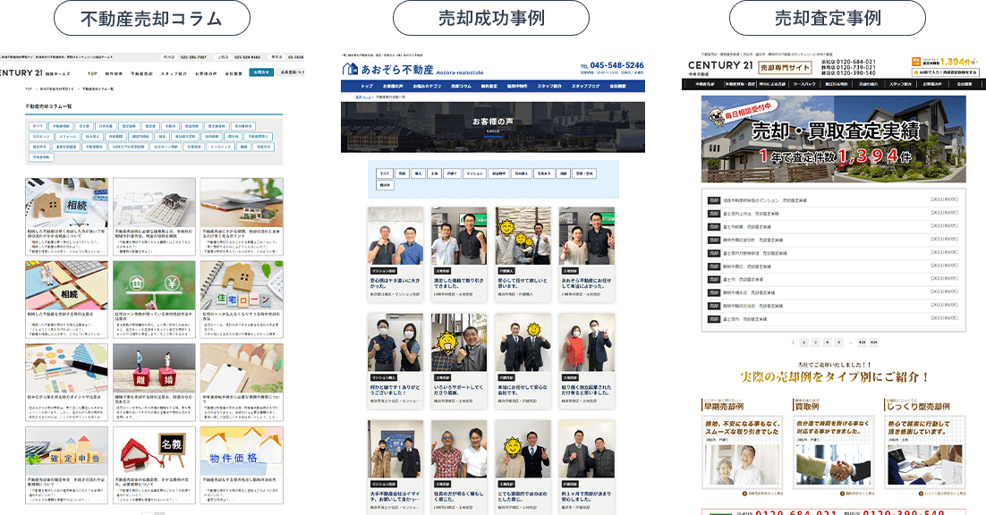This screenshot has width=986, height=515.
Task: Open testimonial 安心して任せて欲しいと思います
Action: click(523, 255)
